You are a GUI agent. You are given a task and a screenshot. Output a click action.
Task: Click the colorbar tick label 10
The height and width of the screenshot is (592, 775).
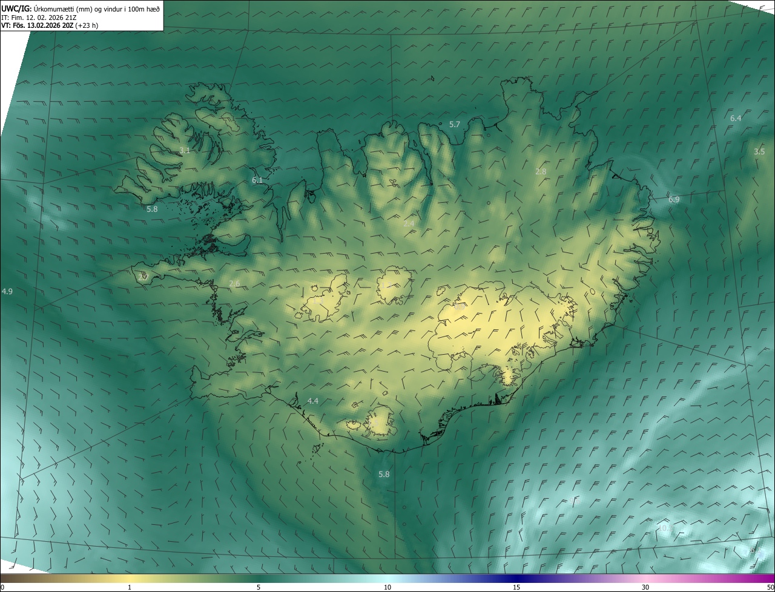coord(387,587)
